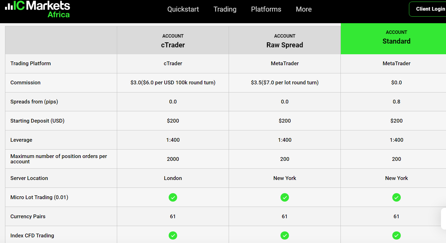Click the Leverage row label
The height and width of the screenshot is (243, 446).
21,140
